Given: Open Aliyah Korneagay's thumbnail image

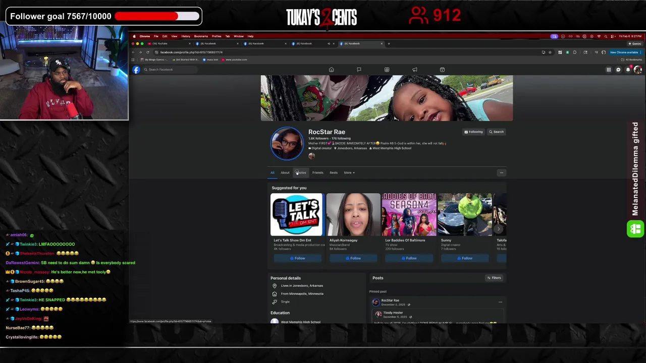Looking at the screenshot, I should 353,215.
